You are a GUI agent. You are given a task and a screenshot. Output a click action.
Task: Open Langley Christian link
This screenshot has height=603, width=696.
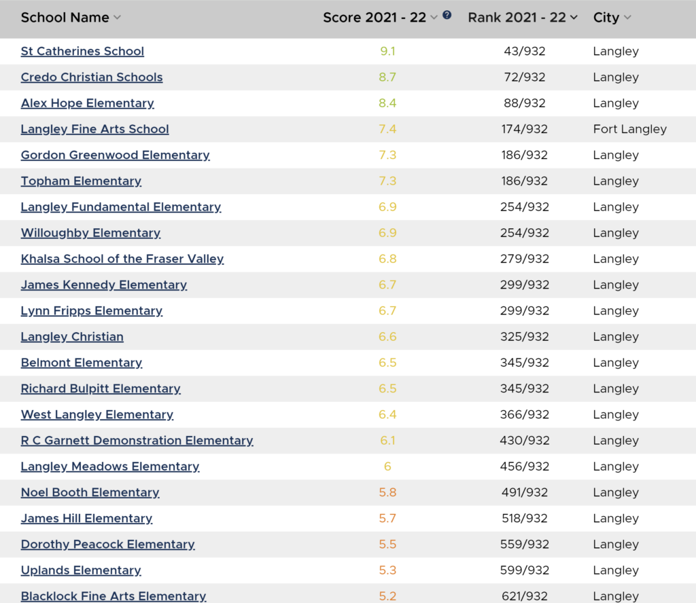[72, 337]
